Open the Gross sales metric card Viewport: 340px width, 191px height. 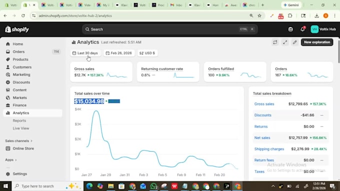click(101, 72)
